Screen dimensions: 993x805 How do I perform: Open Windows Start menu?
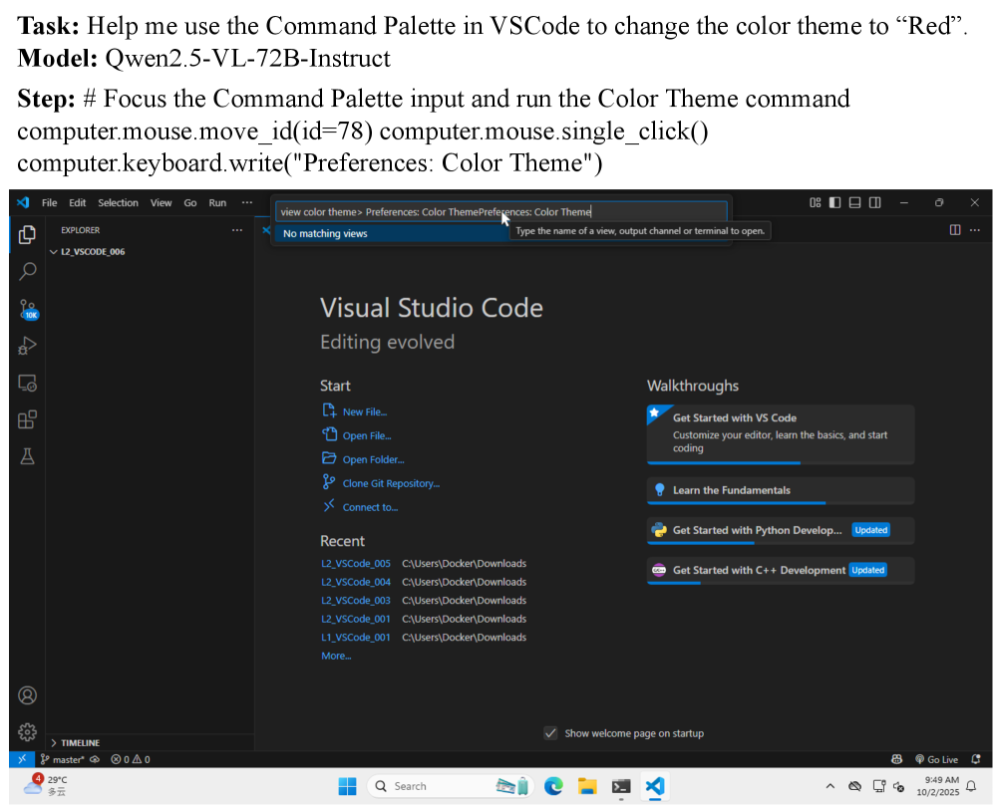(x=347, y=787)
